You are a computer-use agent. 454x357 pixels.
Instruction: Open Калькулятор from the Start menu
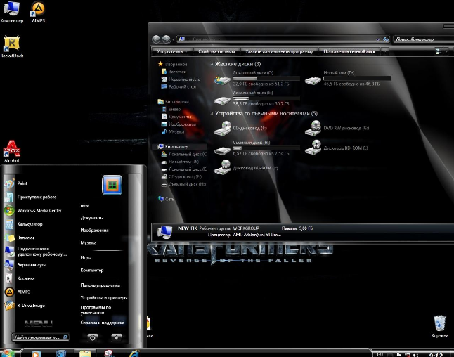click(x=30, y=224)
